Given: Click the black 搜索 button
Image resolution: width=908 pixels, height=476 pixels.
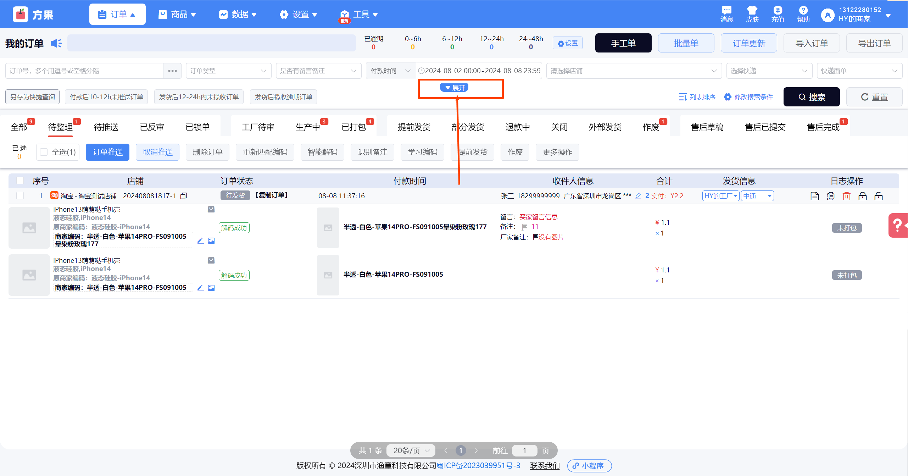Looking at the screenshot, I should pos(811,97).
